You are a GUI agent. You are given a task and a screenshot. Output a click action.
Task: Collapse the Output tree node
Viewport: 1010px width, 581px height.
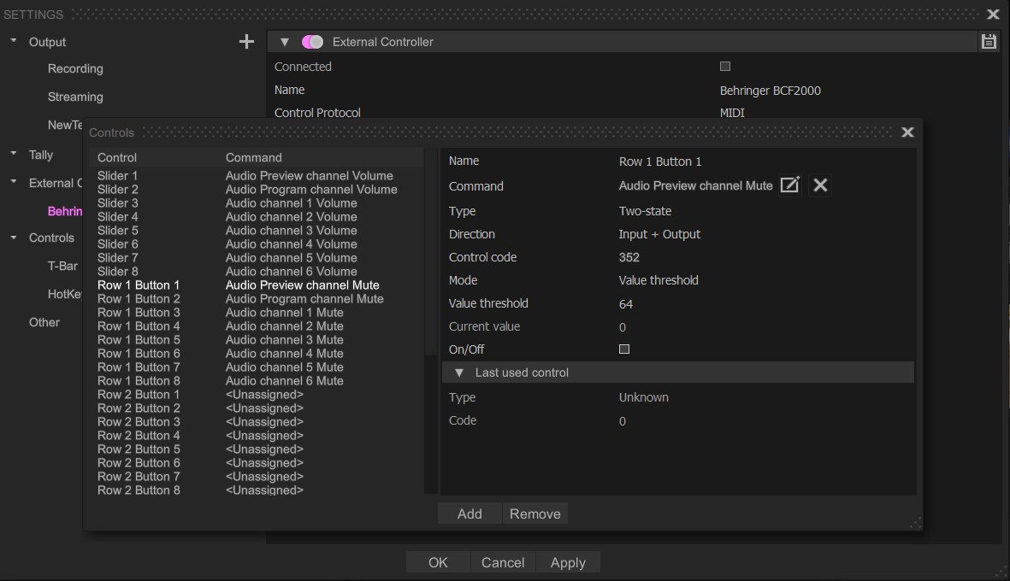click(14, 41)
